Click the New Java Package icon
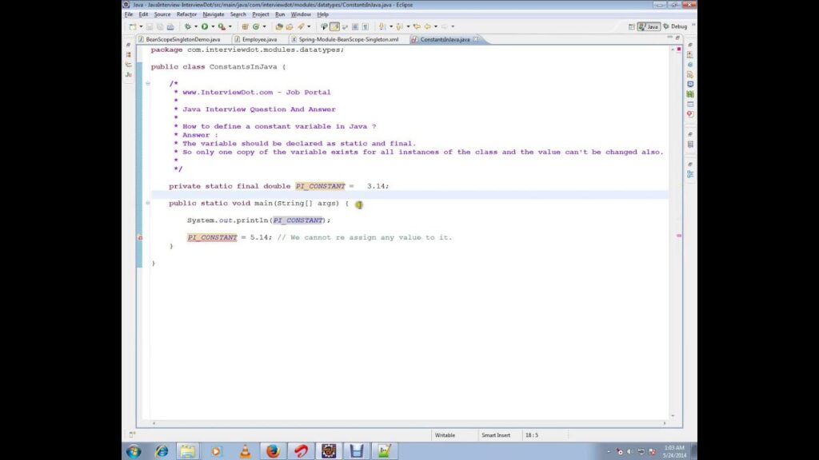This screenshot has width=819, height=460. click(x=245, y=26)
